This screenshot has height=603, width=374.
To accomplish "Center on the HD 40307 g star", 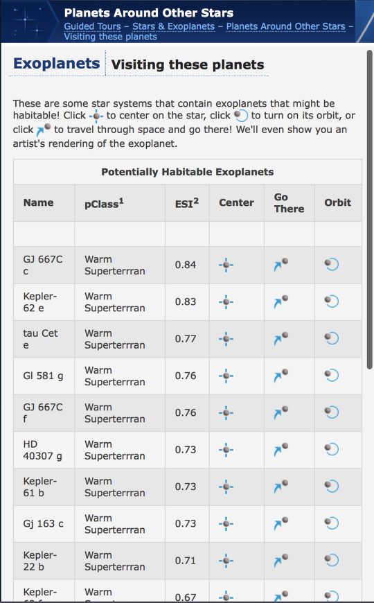I will click(226, 450).
